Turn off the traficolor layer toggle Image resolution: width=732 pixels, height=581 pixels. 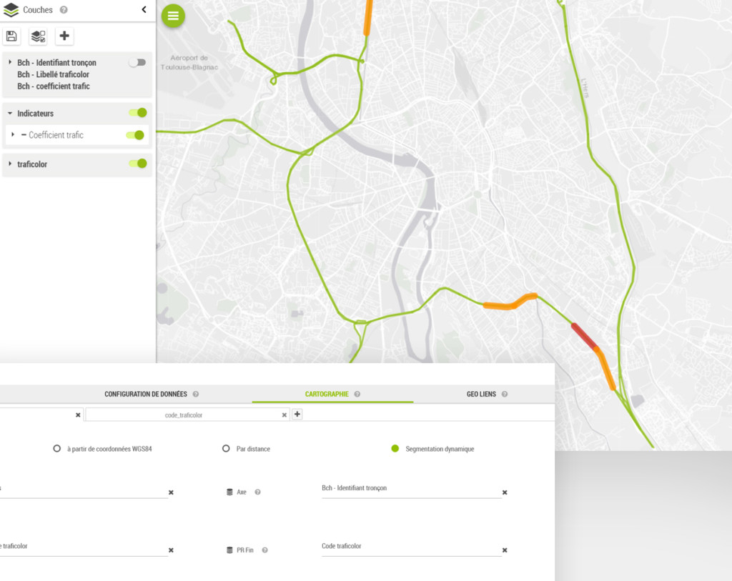click(x=137, y=164)
